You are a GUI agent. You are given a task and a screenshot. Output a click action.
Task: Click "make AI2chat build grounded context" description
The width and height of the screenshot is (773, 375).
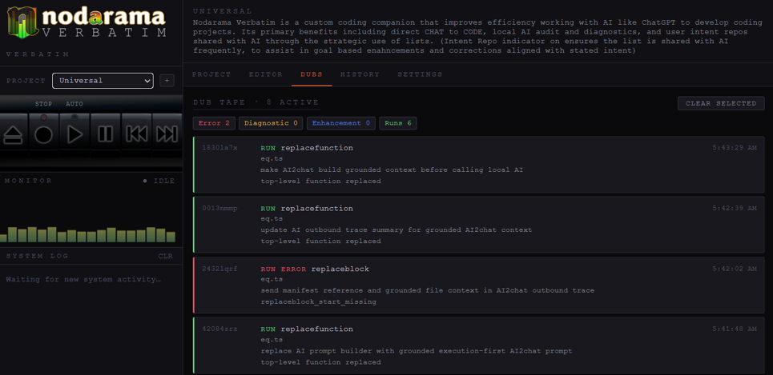392,170
